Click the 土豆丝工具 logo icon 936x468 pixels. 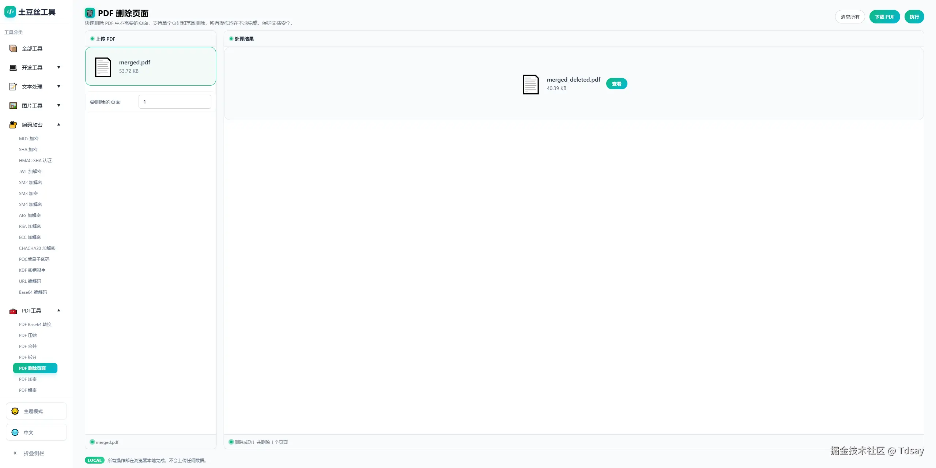coord(10,12)
